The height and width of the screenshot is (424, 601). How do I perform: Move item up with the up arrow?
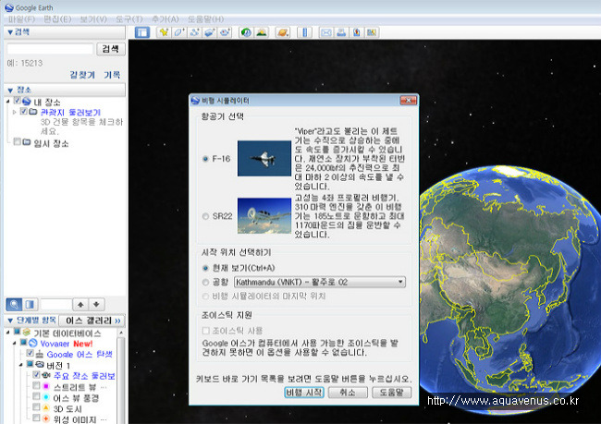[x=80, y=305]
